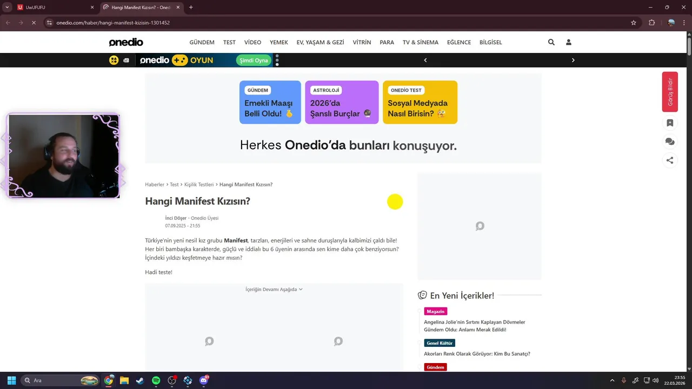Click the page vertical scrollbar thumb
This screenshot has height=389, width=692.
coord(689,46)
